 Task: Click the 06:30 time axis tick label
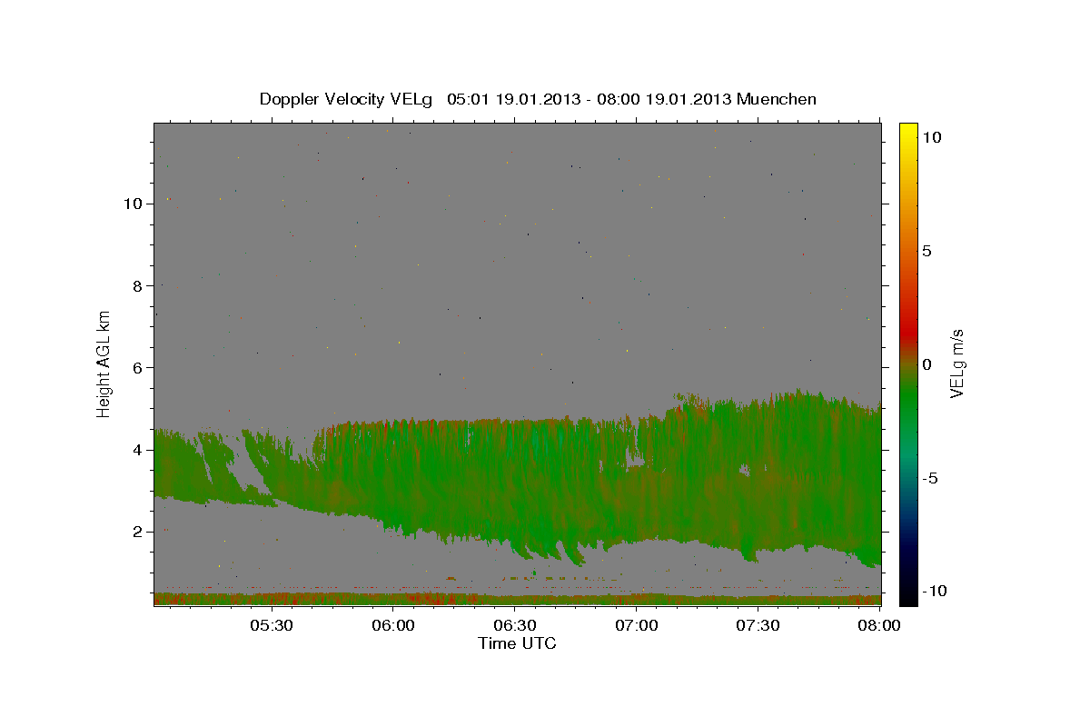(515, 625)
